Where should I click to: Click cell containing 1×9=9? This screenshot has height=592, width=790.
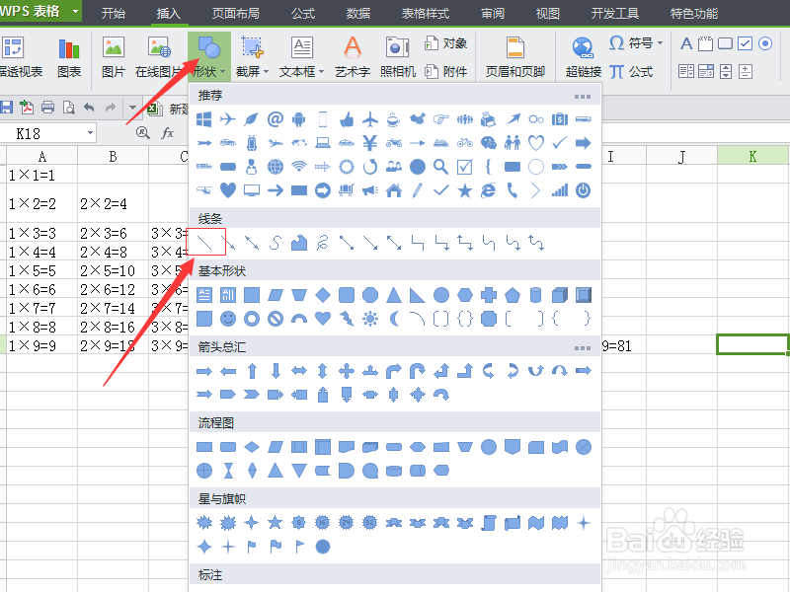tap(42, 344)
